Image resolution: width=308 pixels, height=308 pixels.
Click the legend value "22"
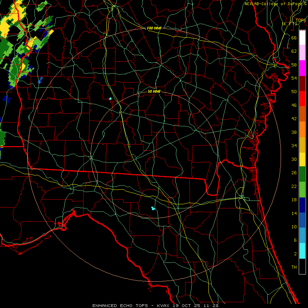(x=294, y=186)
